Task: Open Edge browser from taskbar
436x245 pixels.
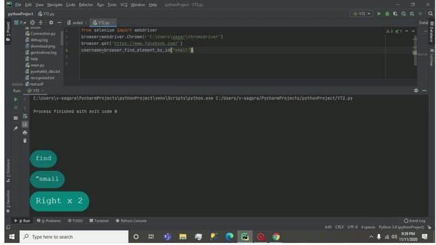Action: [229, 237]
